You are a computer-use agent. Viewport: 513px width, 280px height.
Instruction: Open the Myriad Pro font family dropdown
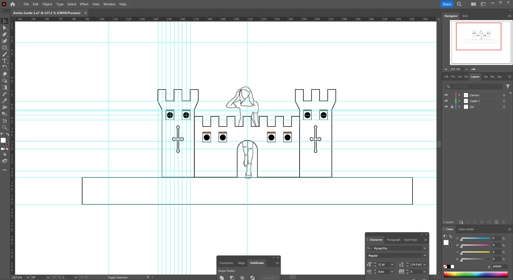pos(425,248)
